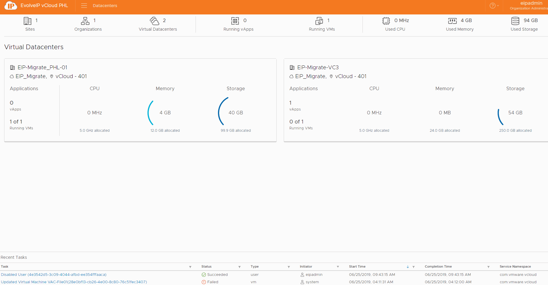Image resolution: width=548 pixels, height=285 pixels.
Task: Click the Sites building icon
Action: tap(27, 21)
